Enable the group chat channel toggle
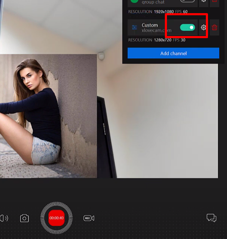Screen dimensions: 227x239 pyautogui.click(x=187, y=0)
